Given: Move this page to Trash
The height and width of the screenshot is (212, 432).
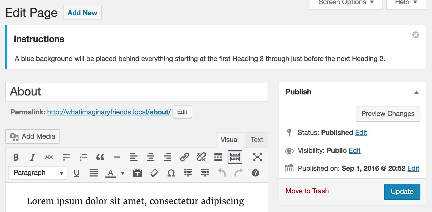Looking at the screenshot, I should click(307, 191).
